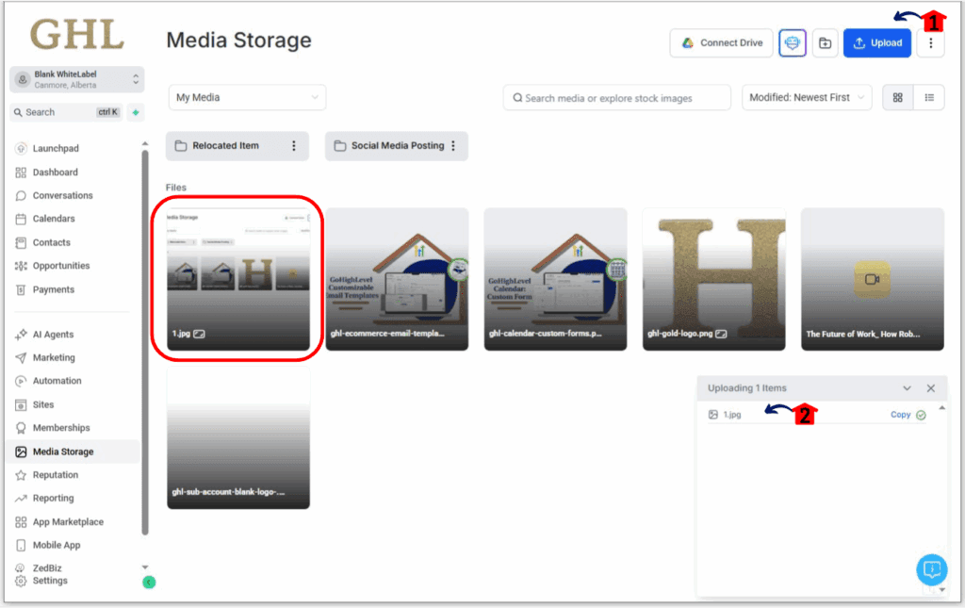Select the ghl-ecommerce-email-templa... thumbnail
Screen dimensions: 965x608
click(397, 279)
